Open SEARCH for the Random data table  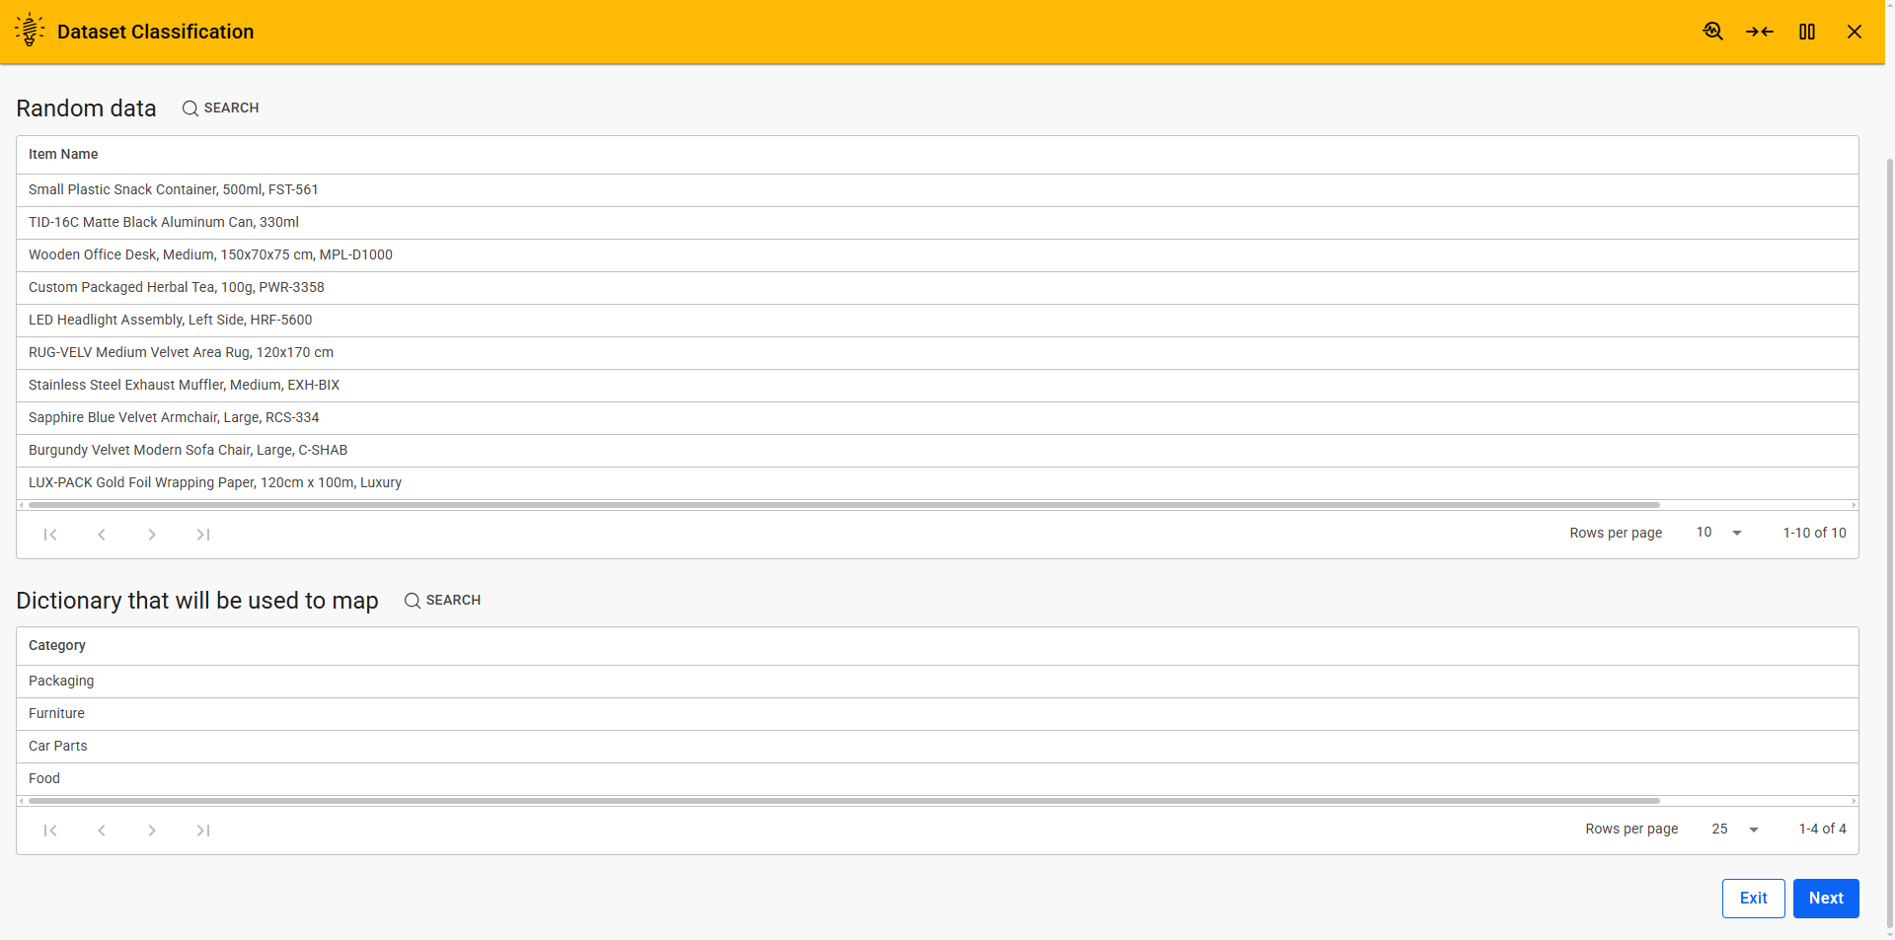tap(220, 108)
